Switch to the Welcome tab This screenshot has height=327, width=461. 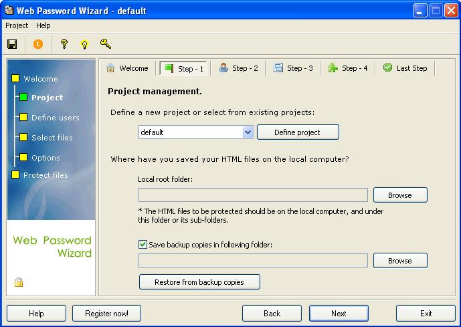click(127, 68)
